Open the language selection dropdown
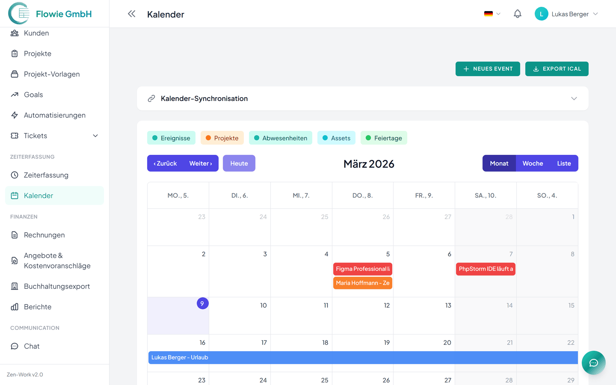The height and width of the screenshot is (385, 616). (x=492, y=13)
